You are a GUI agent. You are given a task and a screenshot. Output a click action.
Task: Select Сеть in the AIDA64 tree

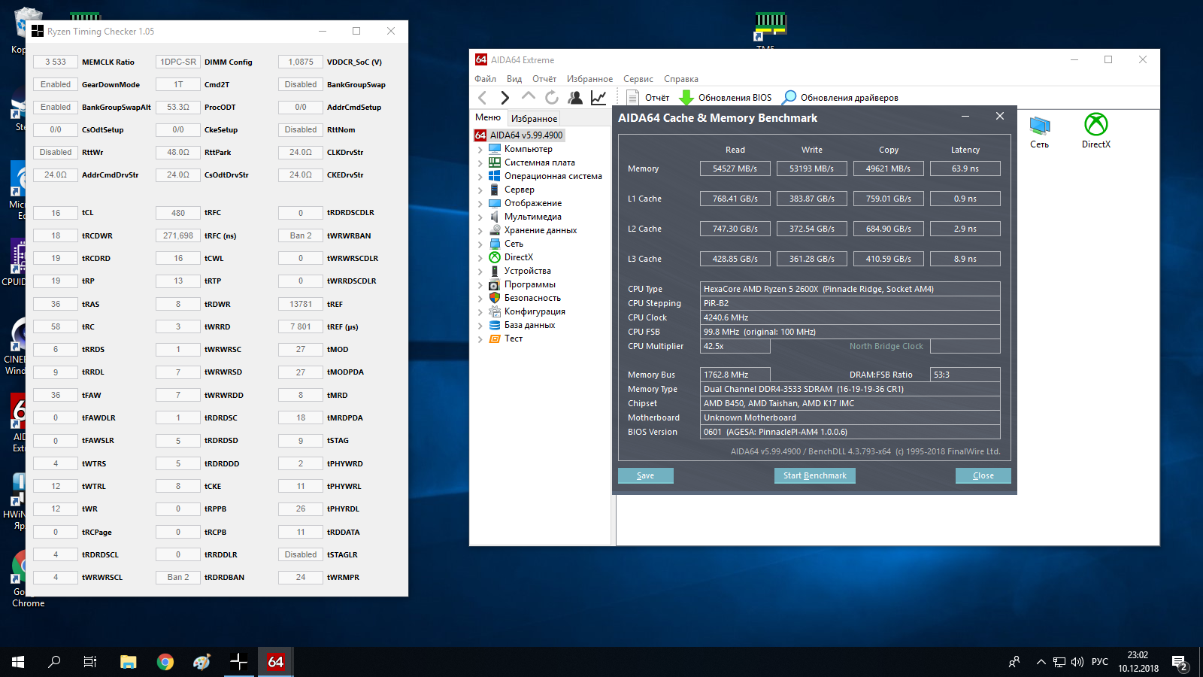pos(514,244)
